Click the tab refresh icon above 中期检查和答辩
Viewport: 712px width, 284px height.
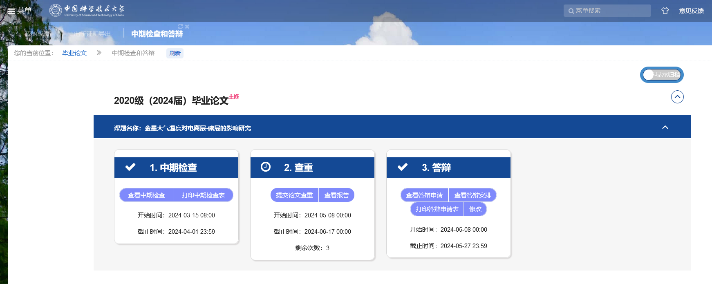[x=180, y=27]
